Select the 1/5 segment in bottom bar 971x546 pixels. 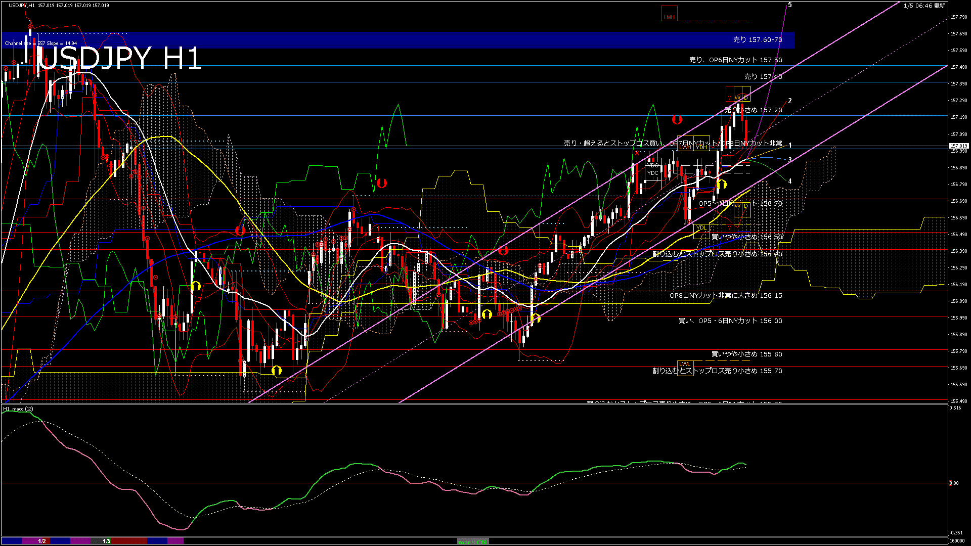pos(106,541)
